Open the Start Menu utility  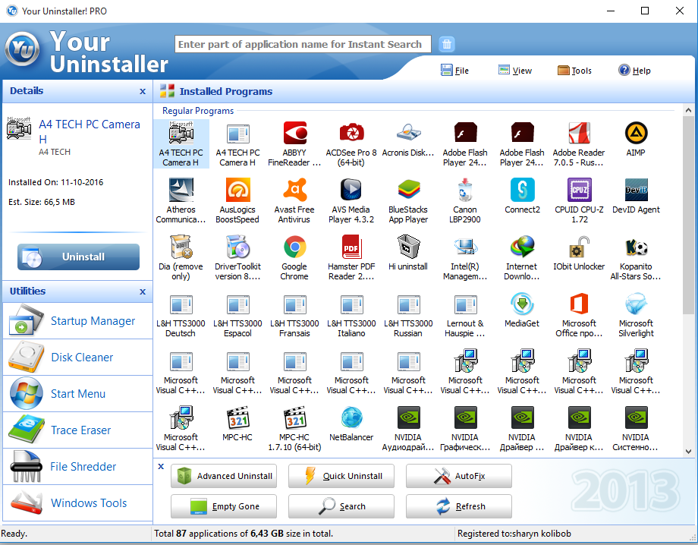click(77, 394)
